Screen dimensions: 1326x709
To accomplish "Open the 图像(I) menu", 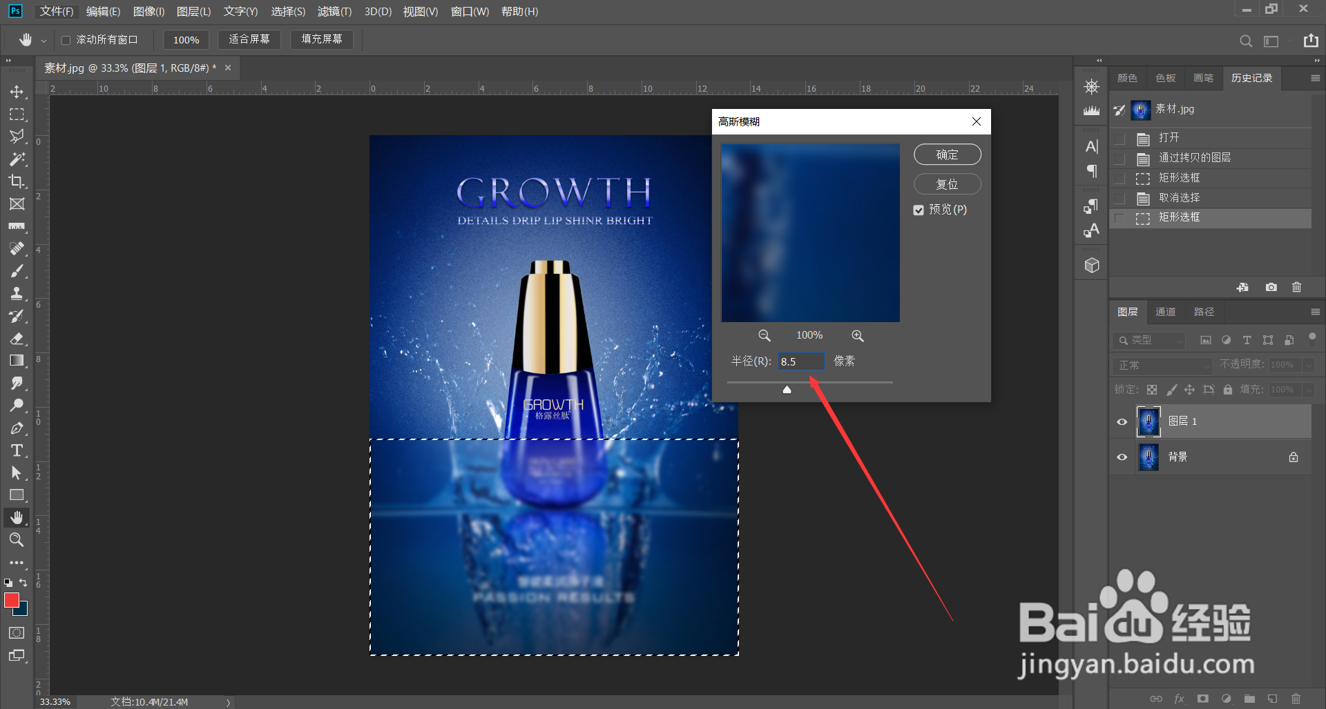I will tap(148, 12).
